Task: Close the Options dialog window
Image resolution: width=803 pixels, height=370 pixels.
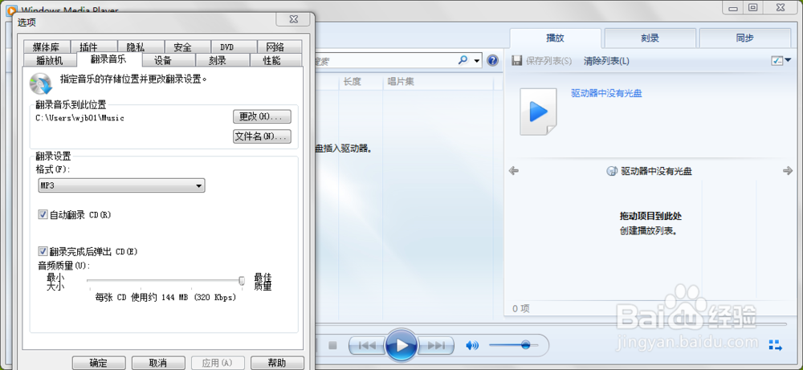Action: point(293,19)
